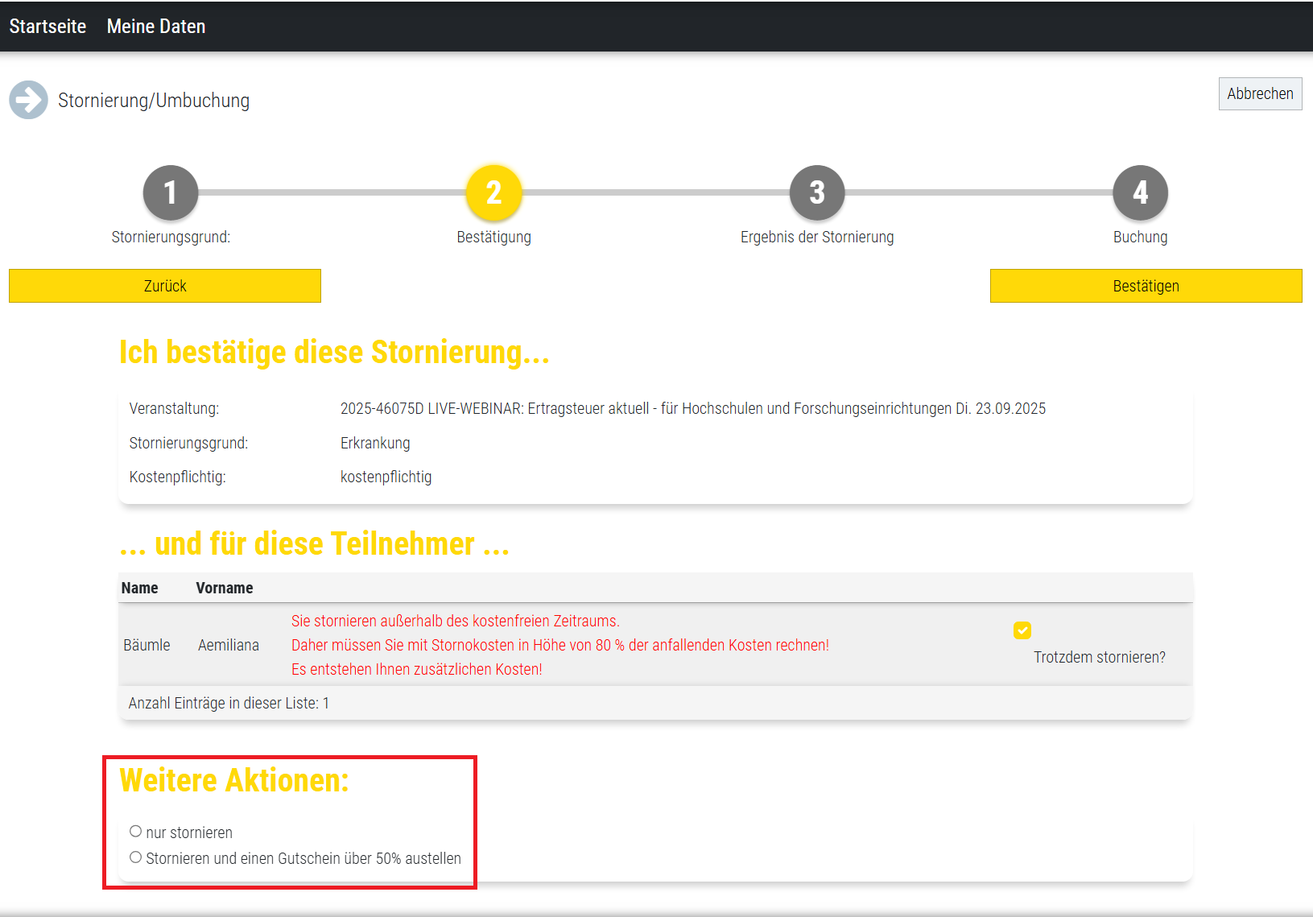This screenshot has height=917, width=1313.
Task: Choose cancel with 50% Gutschein option
Action: [x=136, y=857]
